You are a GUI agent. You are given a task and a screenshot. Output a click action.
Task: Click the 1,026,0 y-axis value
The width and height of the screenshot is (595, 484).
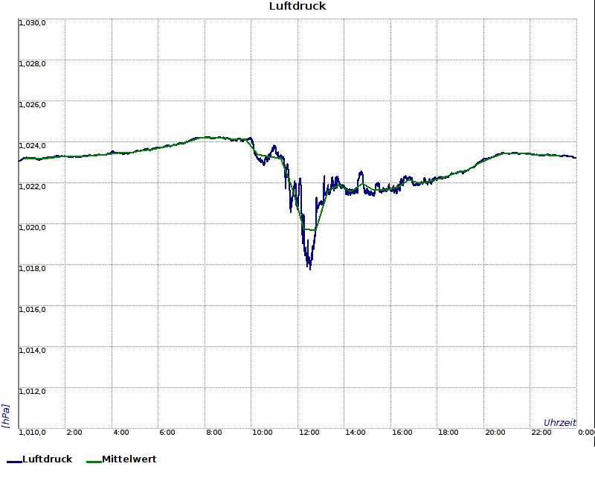[x=32, y=105]
